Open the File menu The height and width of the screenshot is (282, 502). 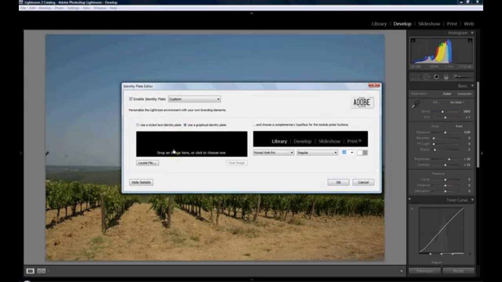coord(23,8)
